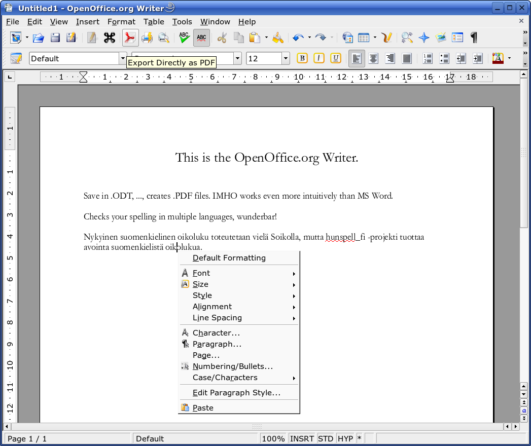The width and height of the screenshot is (531, 446).
Task: Click Export Directly as PDF icon
Action: [x=130, y=38]
